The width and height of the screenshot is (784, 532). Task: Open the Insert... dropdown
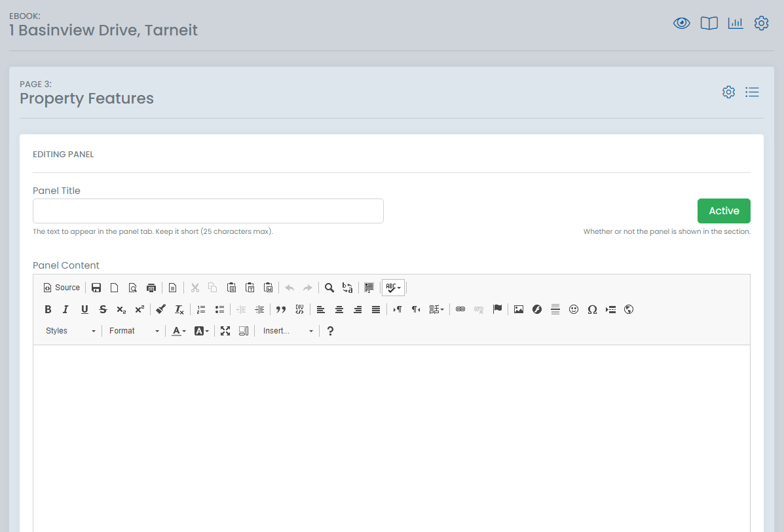[288, 331]
